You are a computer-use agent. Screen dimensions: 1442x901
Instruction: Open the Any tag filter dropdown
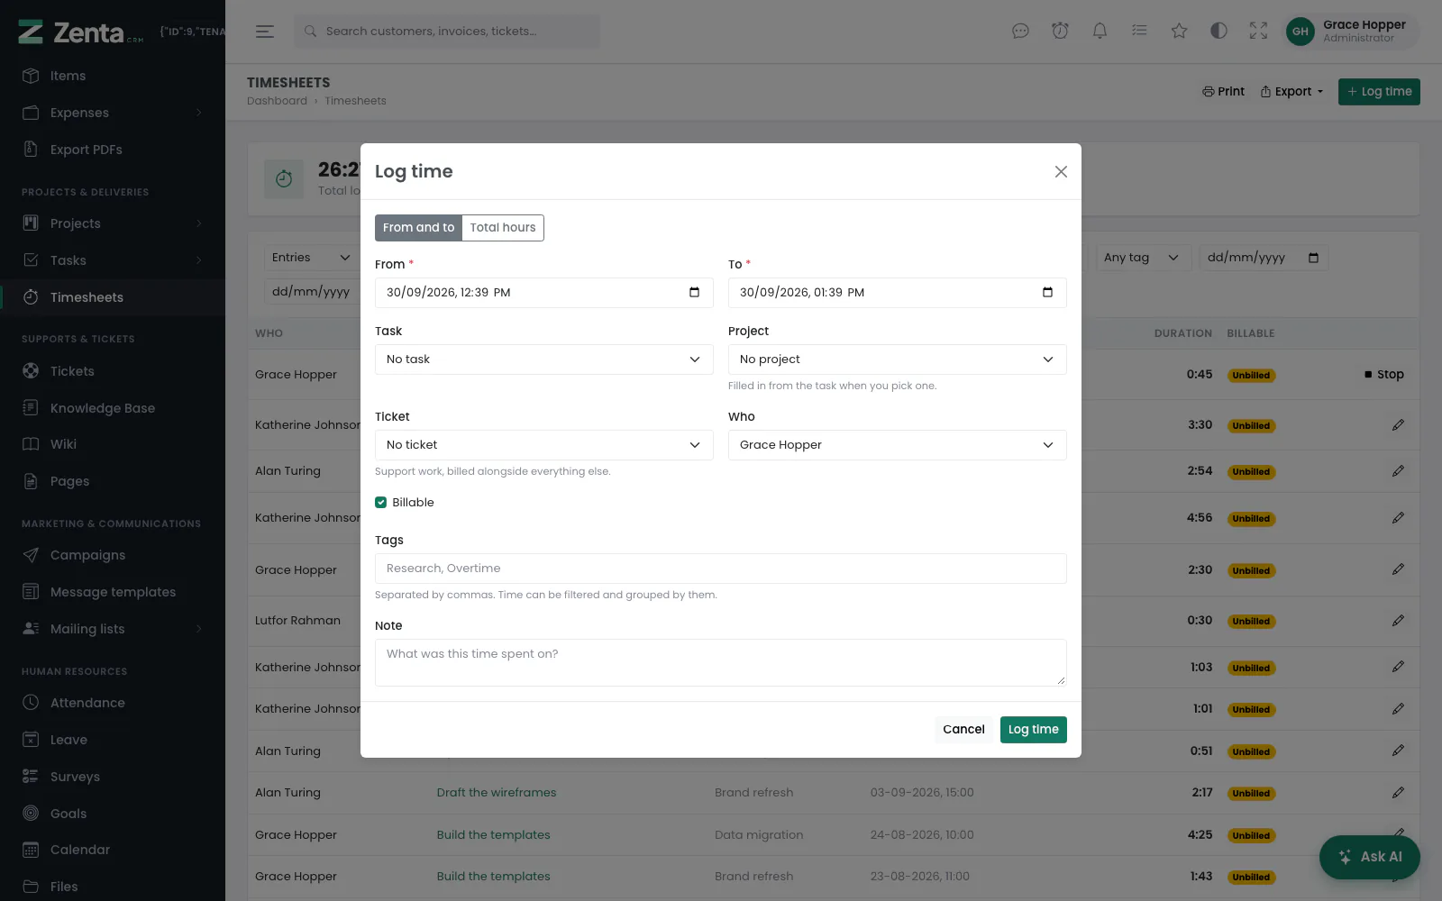click(x=1143, y=258)
